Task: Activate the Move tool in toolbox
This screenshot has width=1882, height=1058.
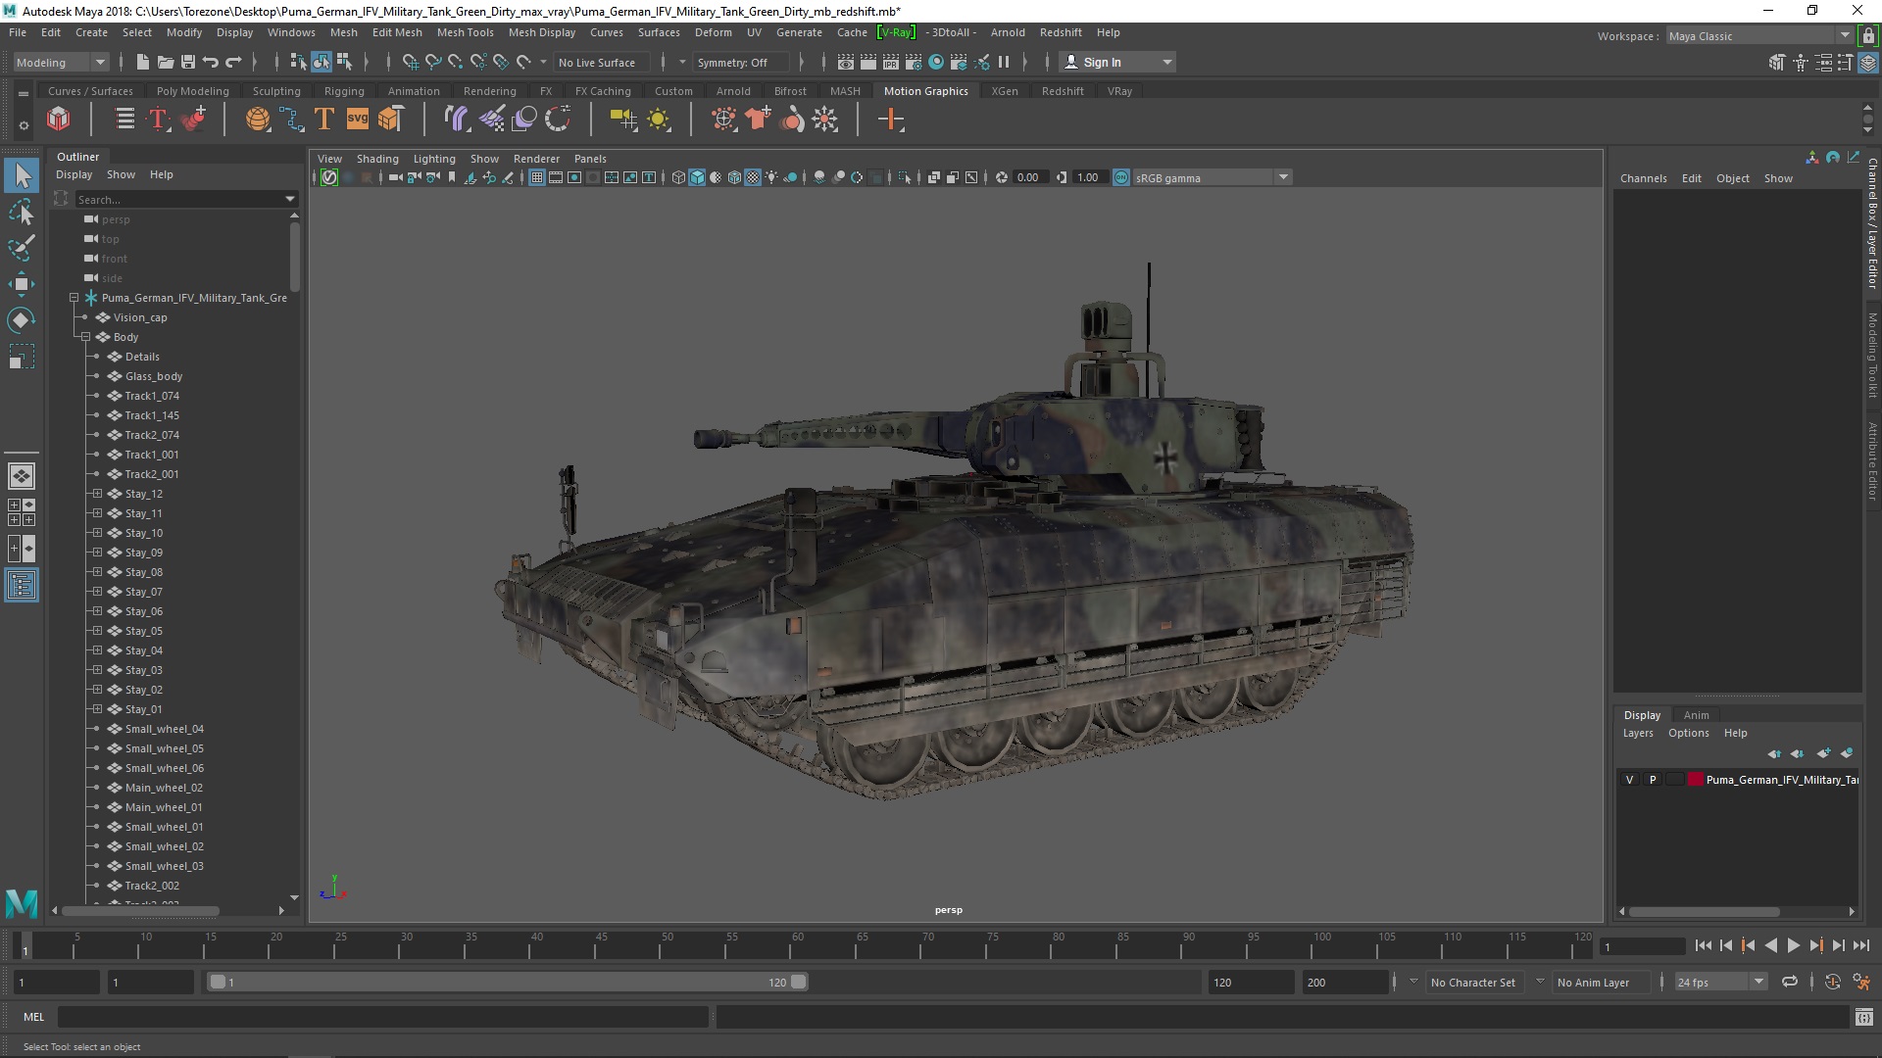Action: click(x=22, y=284)
